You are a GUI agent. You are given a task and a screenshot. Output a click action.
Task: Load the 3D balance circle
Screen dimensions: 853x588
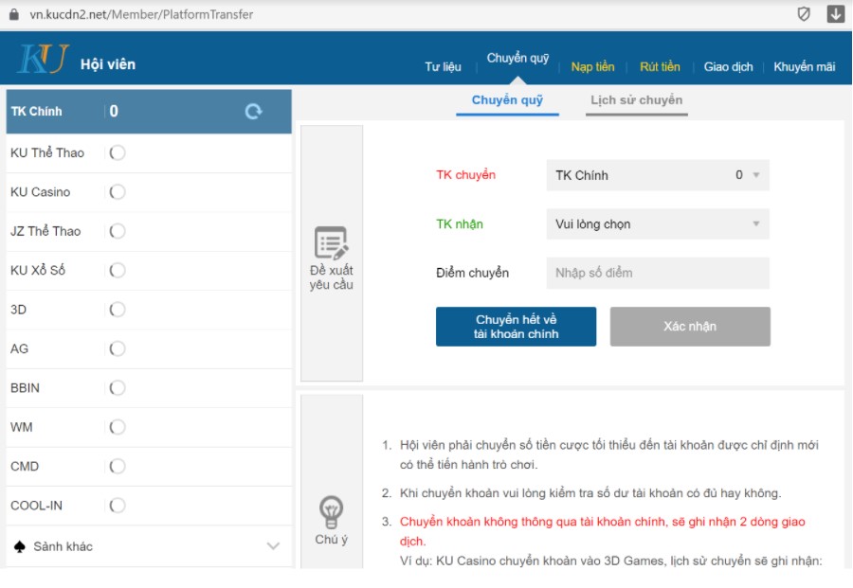click(x=117, y=310)
